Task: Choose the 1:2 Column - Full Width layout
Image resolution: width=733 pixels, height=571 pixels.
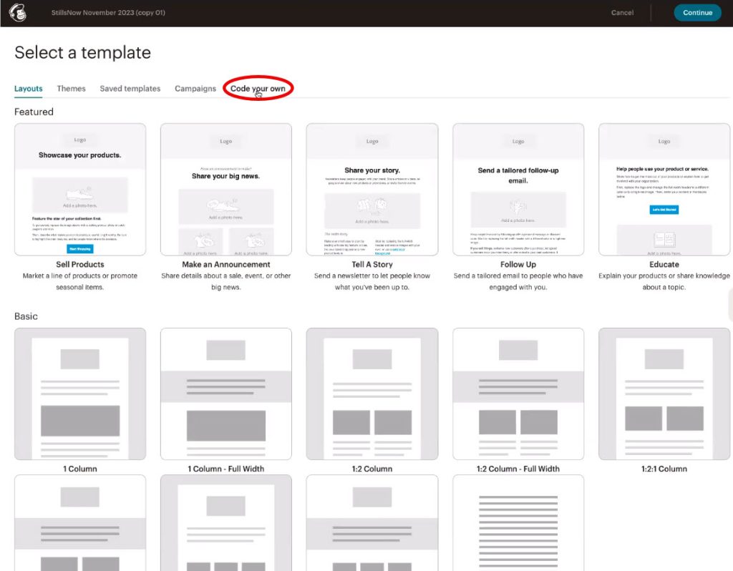Action: (518, 394)
